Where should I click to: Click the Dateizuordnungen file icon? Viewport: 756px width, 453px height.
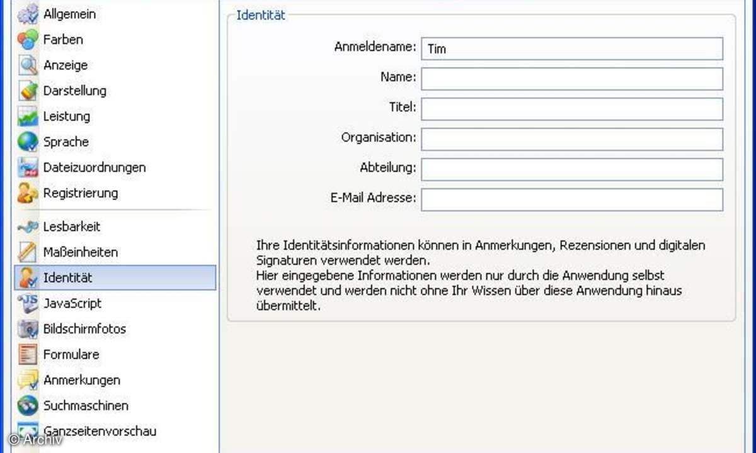click(x=28, y=167)
